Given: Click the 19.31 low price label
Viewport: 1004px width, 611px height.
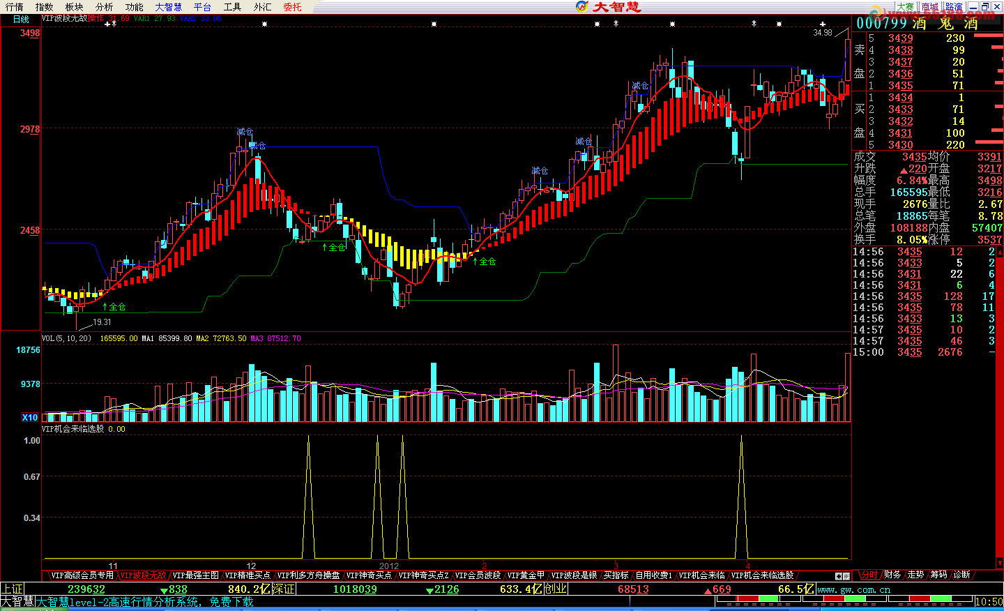Looking at the screenshot, I should pos(102,322).
